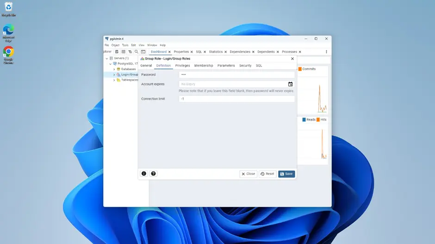Expand the Tablespaces node
Viewport: 435px width, 244px height.
(x=114, y=80)
